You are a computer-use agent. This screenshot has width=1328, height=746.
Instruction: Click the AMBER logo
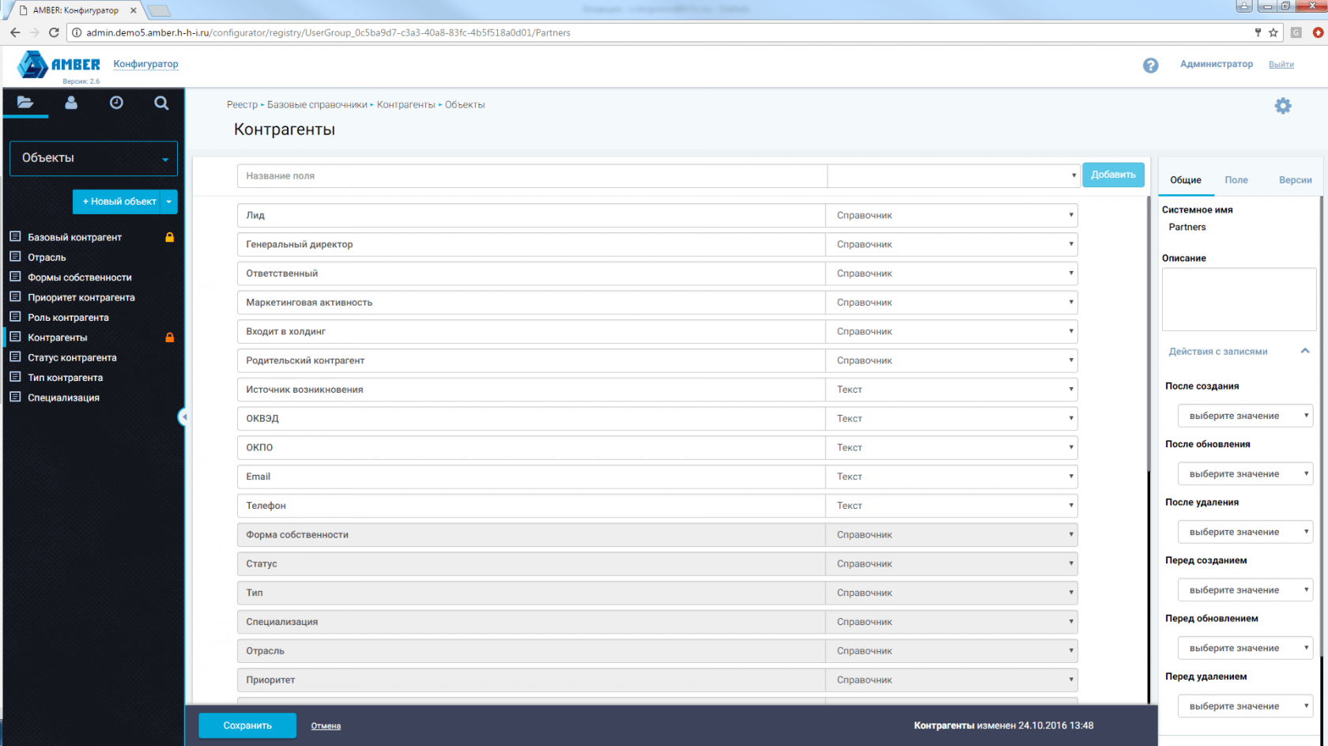click(x=59, y=65)
